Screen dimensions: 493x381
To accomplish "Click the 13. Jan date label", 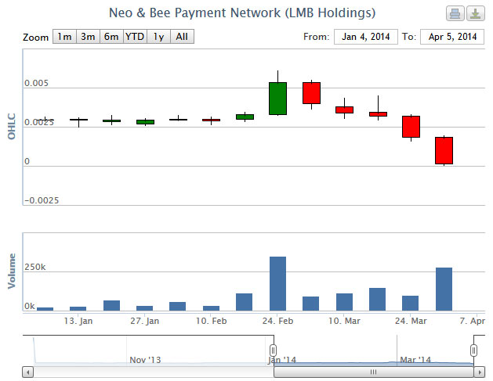I will pos(78,321).
